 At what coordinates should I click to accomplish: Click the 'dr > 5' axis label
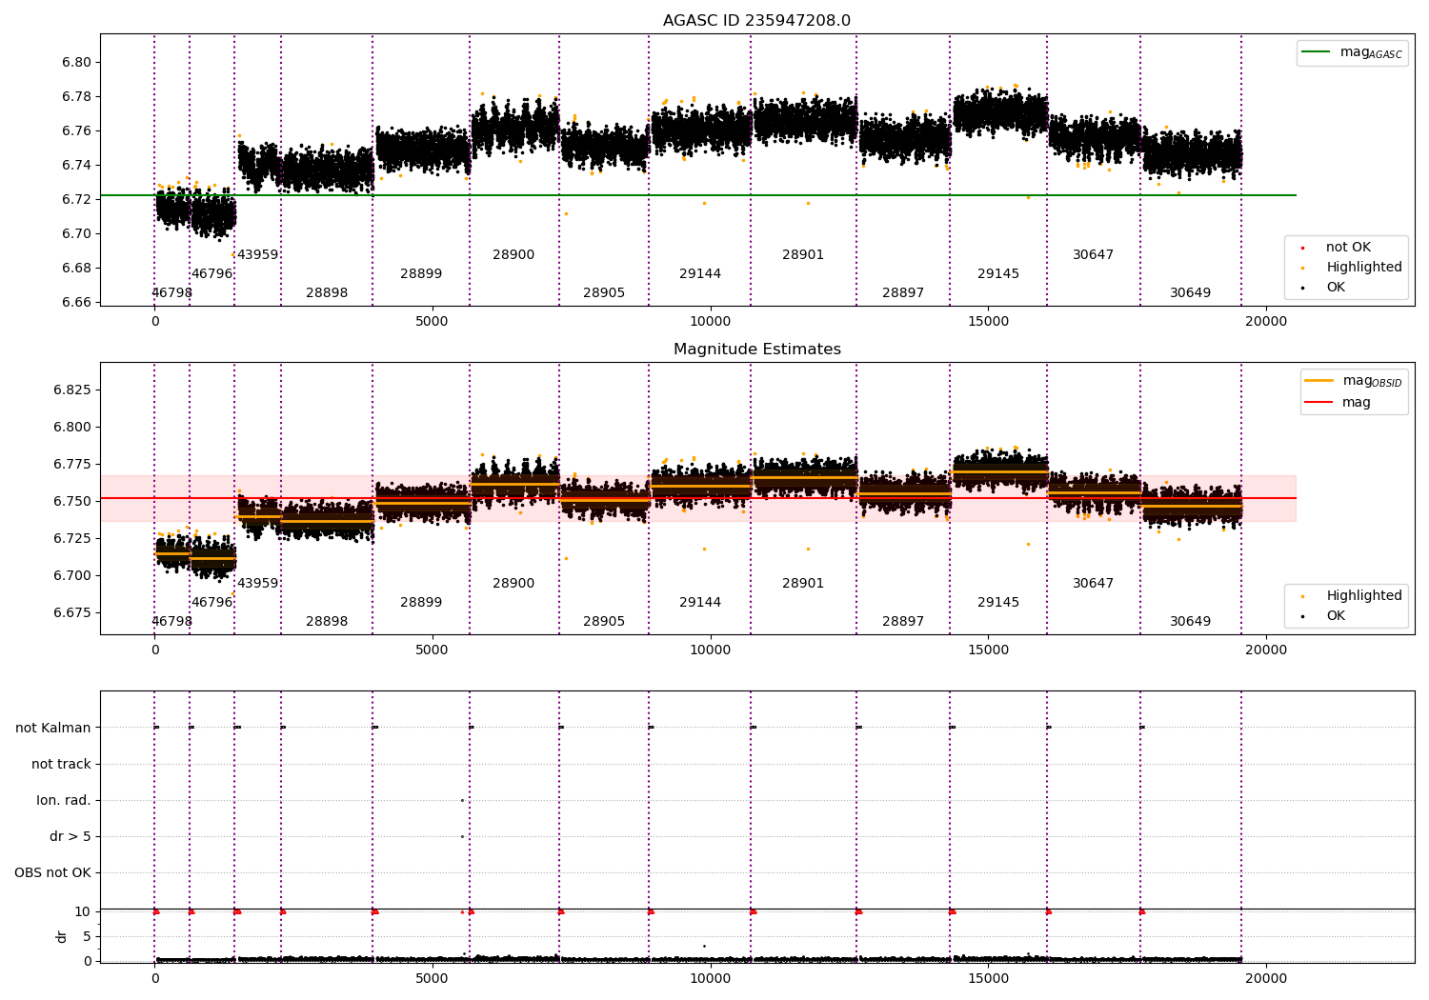[70, 836]
